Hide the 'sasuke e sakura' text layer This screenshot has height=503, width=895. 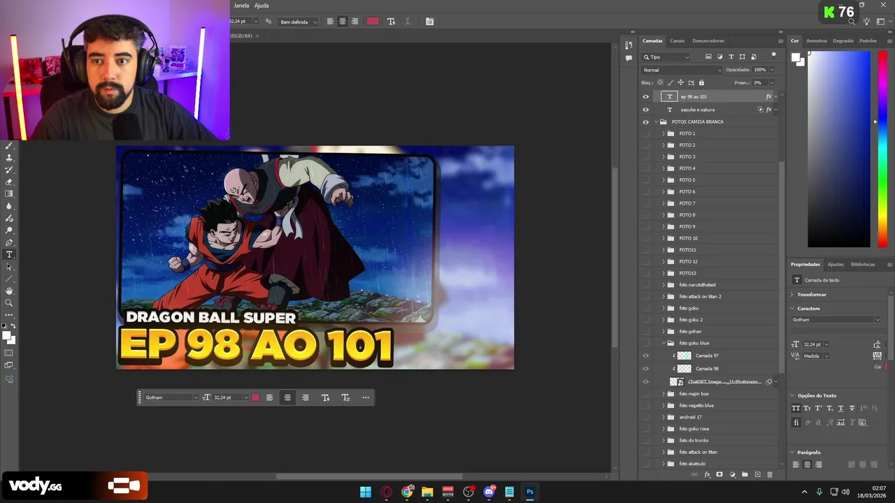tap(645, 110)
